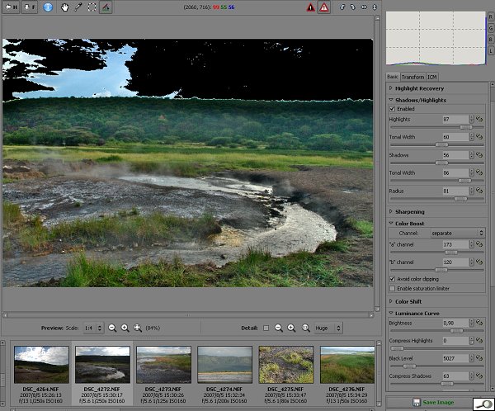Expand the Highlight Recovery section
The width and height of the screenshot is (495, 411).
pyautogui.click(x=419, y=88)
